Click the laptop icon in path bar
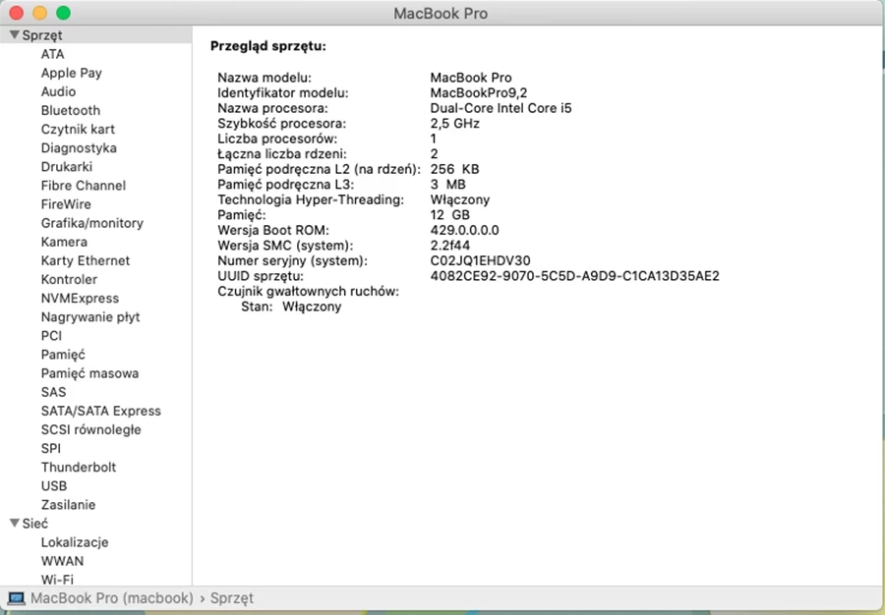This screenshot has width=885, height=615. click(16, 598)
